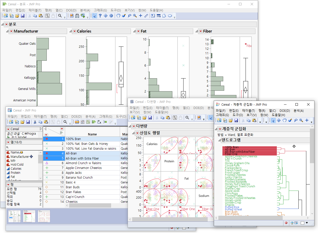Image resolution: width=318 pixels, height=233 pixels.
Task: Open the 그래프(G) menu
Action: 100,10
